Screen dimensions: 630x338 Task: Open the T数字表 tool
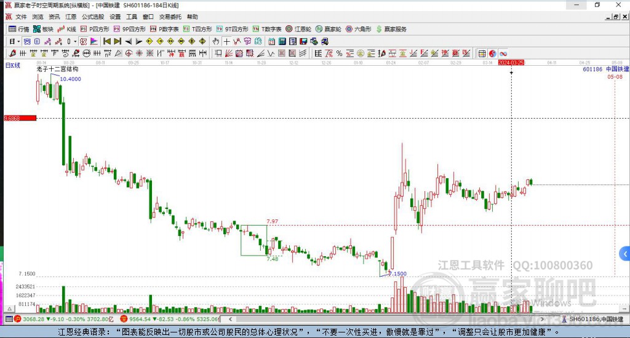click(x=267, y=29)
